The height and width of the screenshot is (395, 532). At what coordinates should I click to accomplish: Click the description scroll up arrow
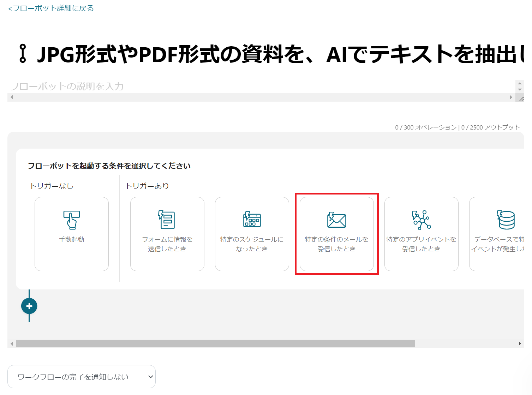point(520,84)
